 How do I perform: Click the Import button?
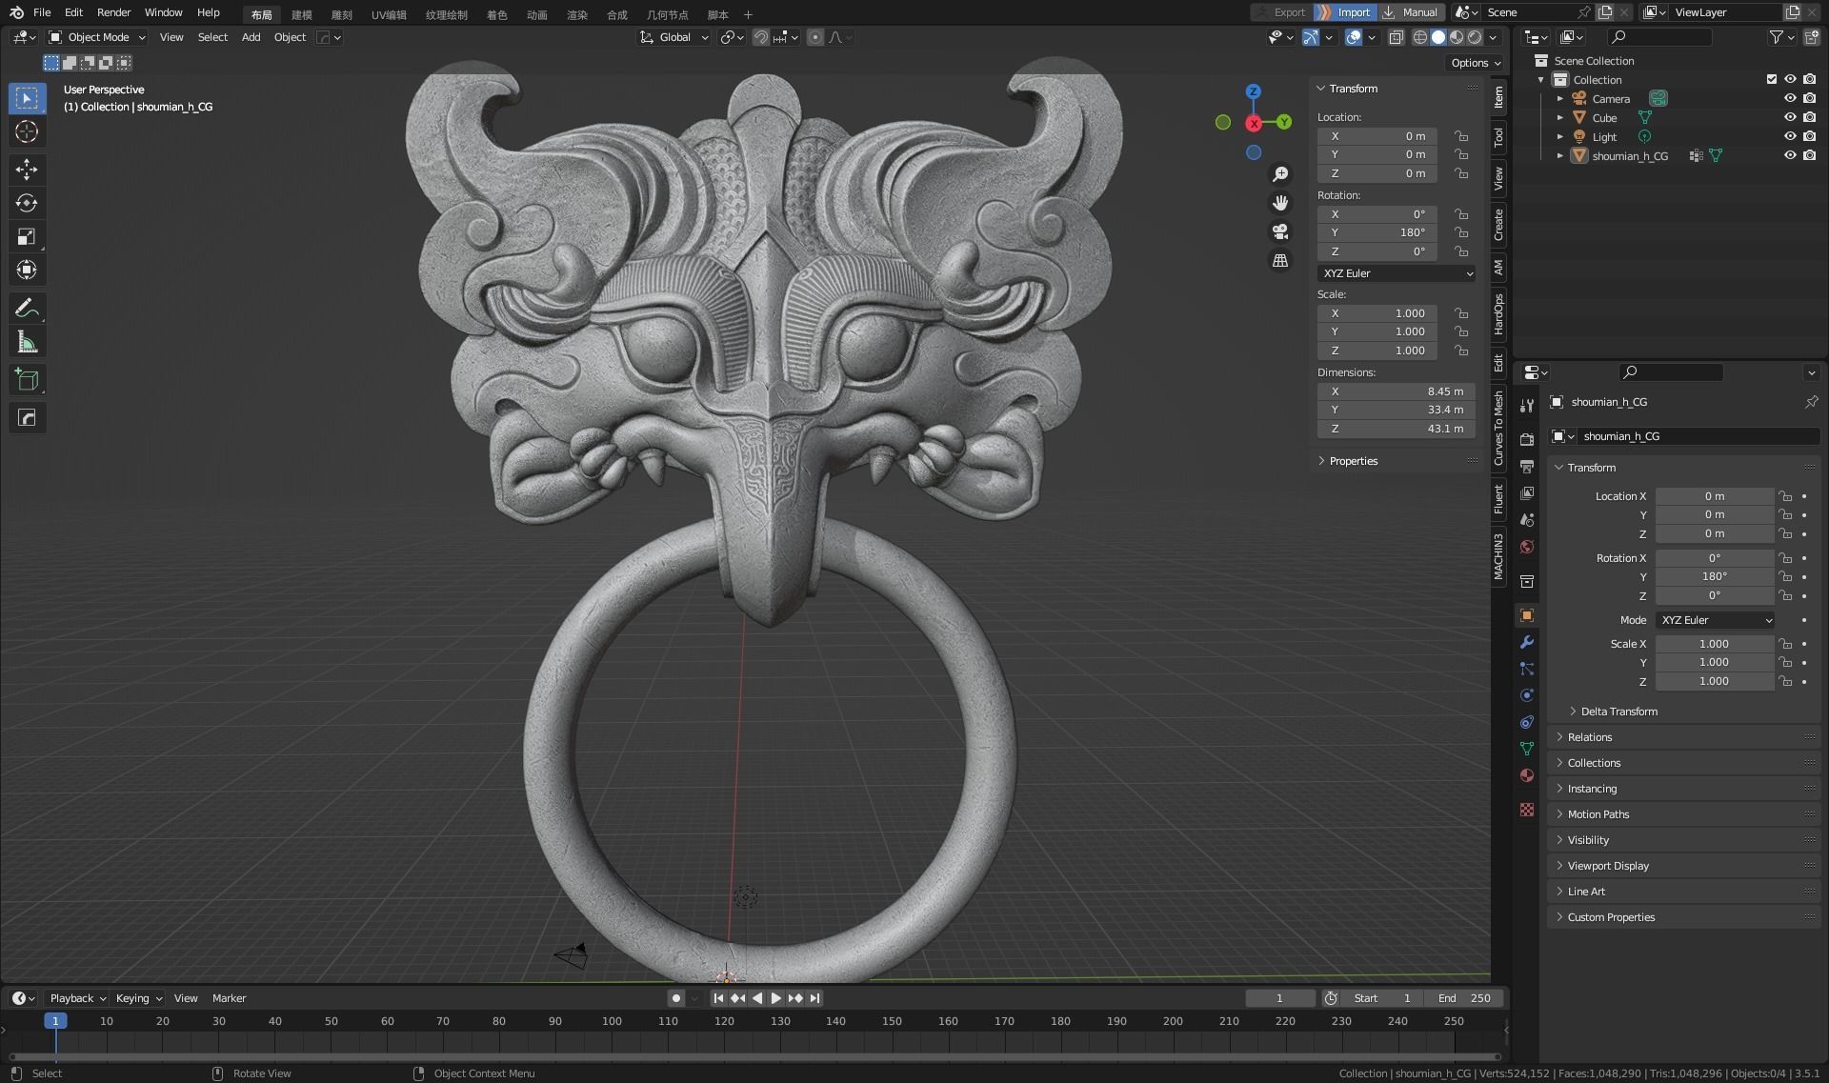point(1353,12)
